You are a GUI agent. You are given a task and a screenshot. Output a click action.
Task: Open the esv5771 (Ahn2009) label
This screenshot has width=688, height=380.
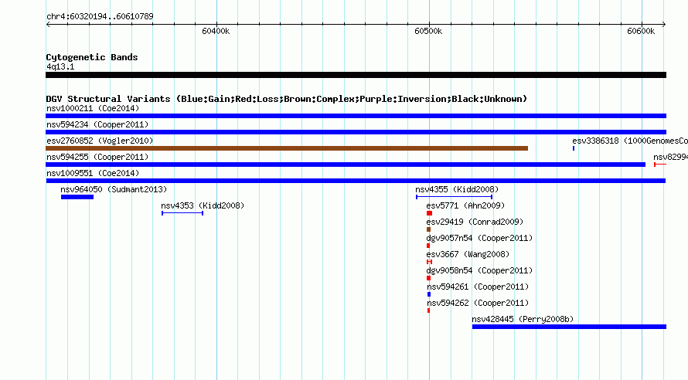[x=465, y=205]
